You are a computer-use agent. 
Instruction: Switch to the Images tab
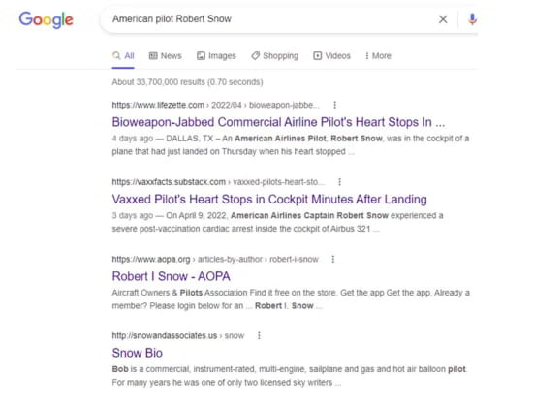(216, 56)
